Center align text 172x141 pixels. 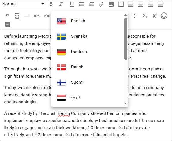tap(141, 4)
